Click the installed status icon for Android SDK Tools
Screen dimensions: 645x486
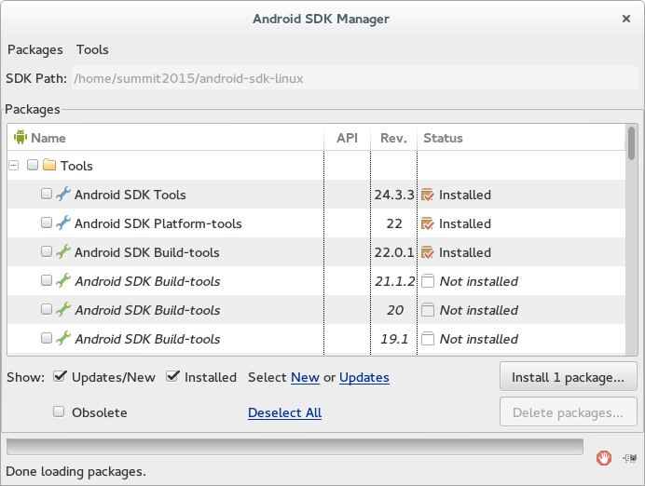[x=428, y=195]
